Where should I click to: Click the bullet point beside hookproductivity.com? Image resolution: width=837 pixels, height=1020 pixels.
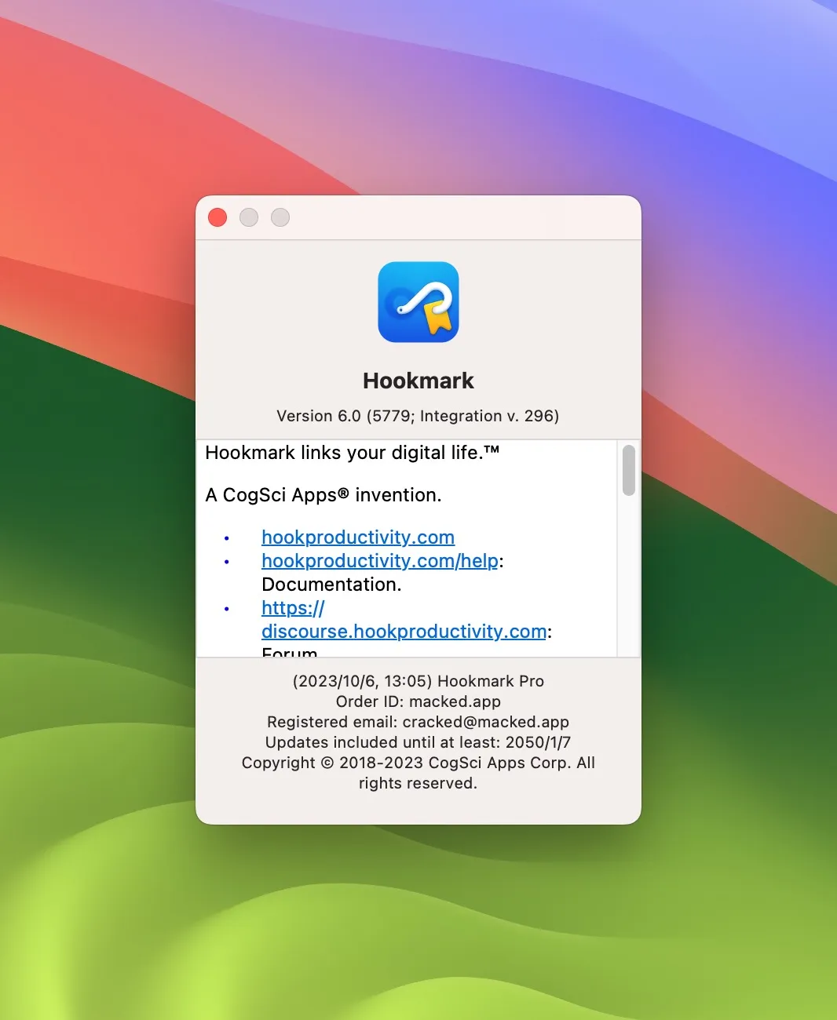227,538
